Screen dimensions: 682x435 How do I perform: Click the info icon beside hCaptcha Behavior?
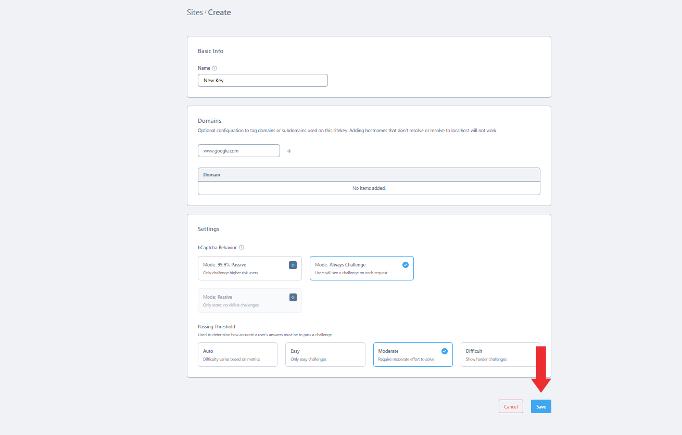tap(242, 248)
